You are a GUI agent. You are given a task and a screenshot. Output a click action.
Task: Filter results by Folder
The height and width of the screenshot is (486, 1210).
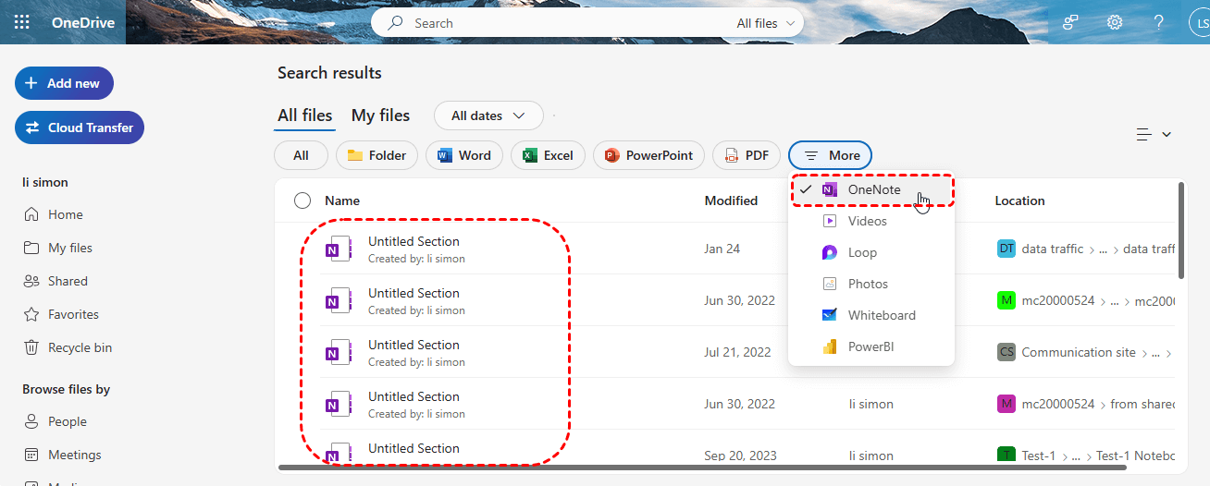pos(377,155)
